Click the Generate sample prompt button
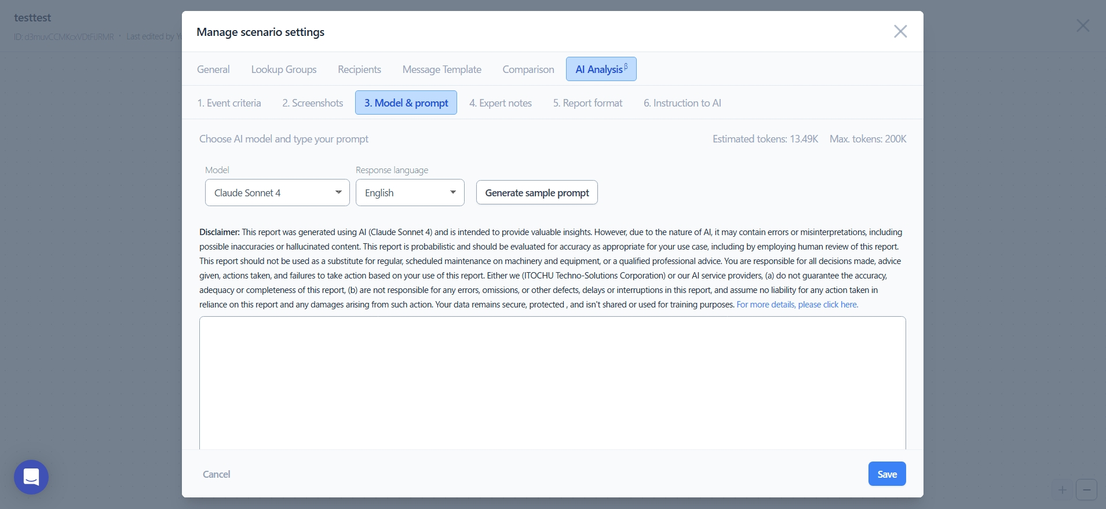This screenshot has height=509, width=1106. (x=536, y=193)
